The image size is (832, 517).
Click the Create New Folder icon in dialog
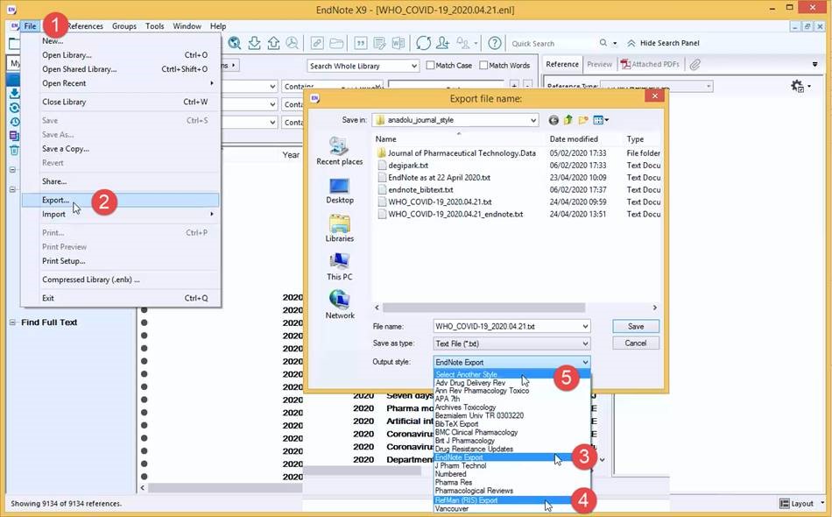point(583,121)
